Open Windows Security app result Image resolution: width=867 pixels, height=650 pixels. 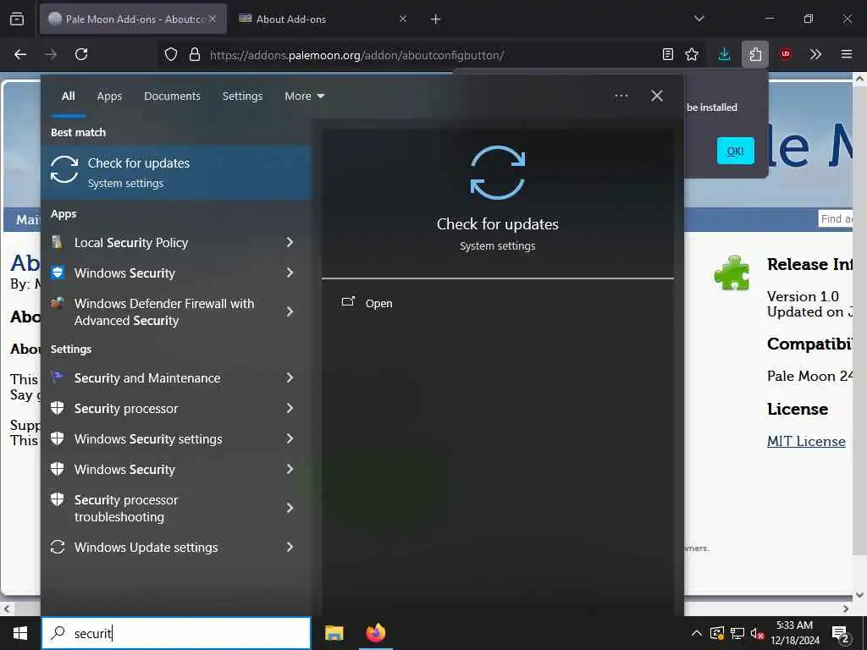[x=124, y=273]
